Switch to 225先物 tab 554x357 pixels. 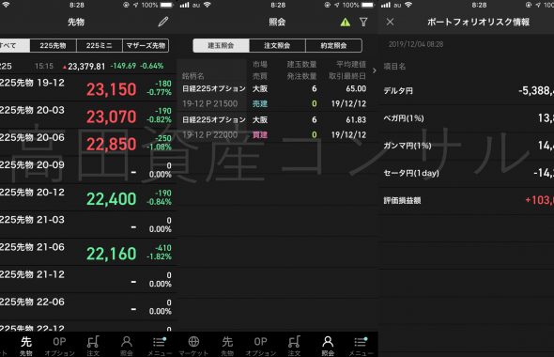coord(53,46)
